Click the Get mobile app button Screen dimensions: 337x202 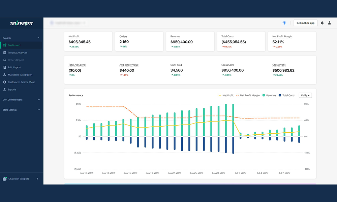[305, 23]
